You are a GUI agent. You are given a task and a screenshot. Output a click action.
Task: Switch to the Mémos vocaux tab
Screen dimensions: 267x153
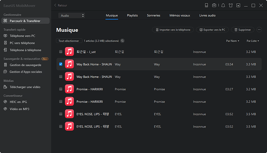pos(180,15)
